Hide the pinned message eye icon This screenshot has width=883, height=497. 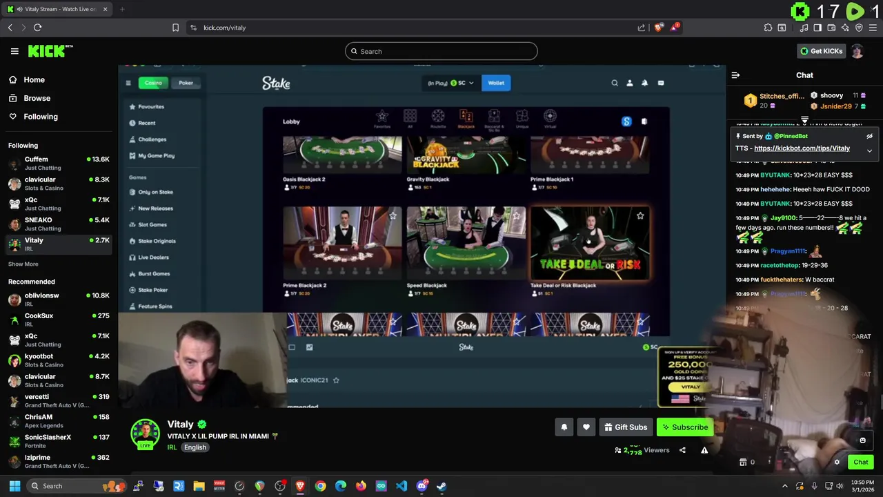[x=869, y=136]
